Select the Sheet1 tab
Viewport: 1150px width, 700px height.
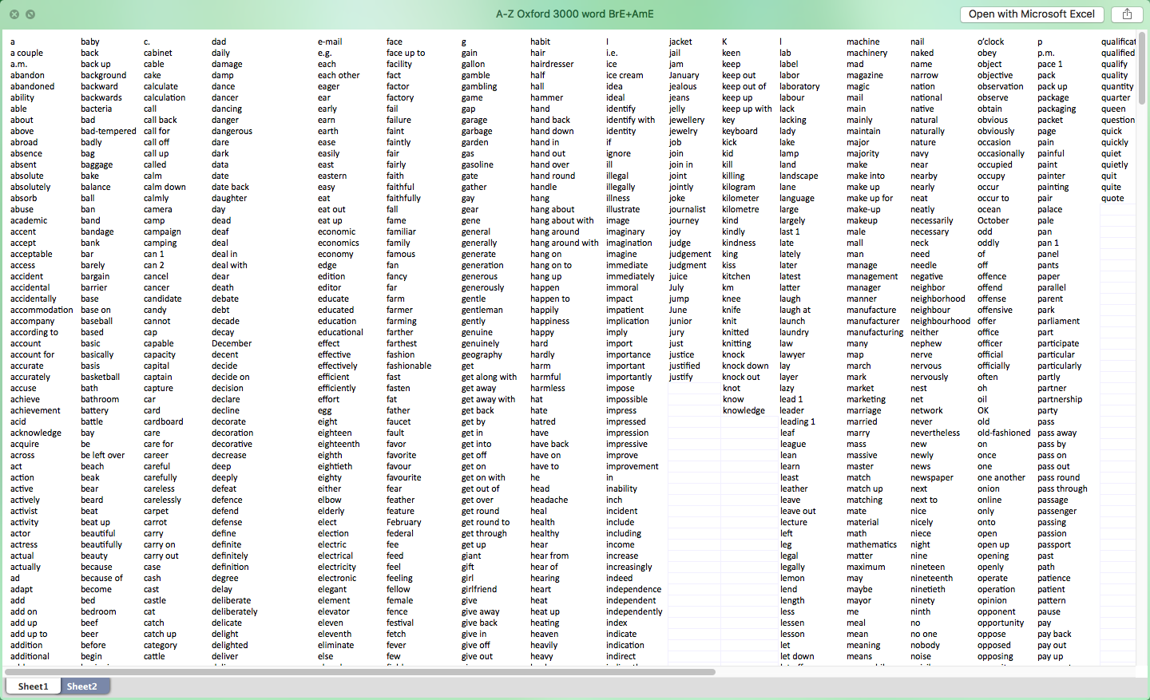coord(33,686)
